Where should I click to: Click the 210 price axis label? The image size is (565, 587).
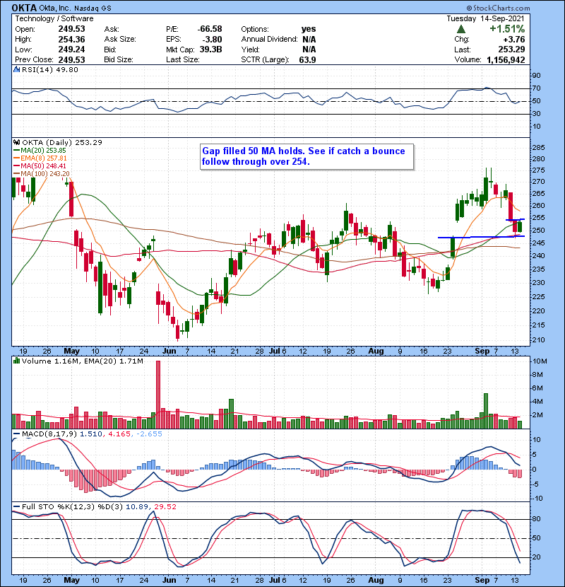pyautogui.click(x=538, y=340)
